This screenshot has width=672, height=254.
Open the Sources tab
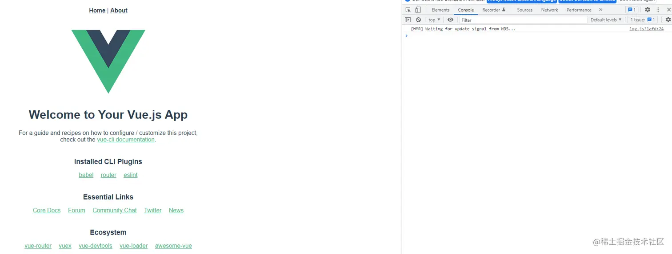(x=524, y=10)
